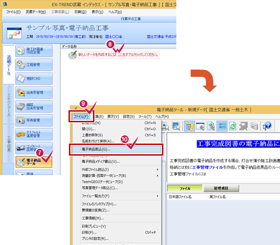Open 施工計画書作成支援 in the sidebar
Screen dimensions: 280x245
pos(34,51)
